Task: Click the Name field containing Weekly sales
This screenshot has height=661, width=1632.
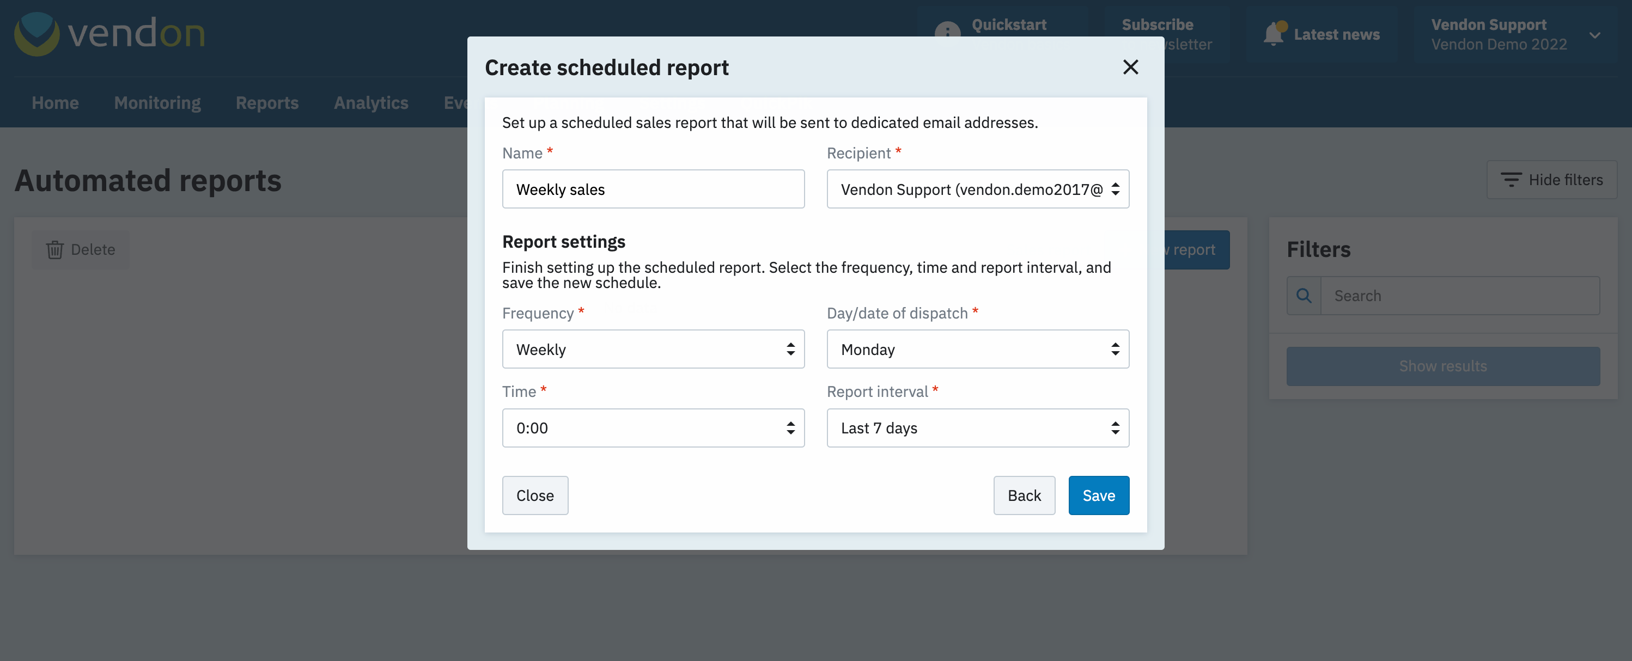Action: [x=653, y=189]
